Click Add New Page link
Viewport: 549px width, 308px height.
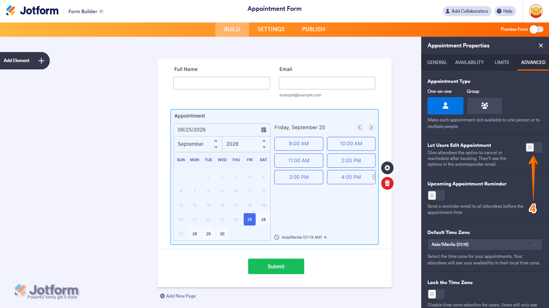click(178, 296)
